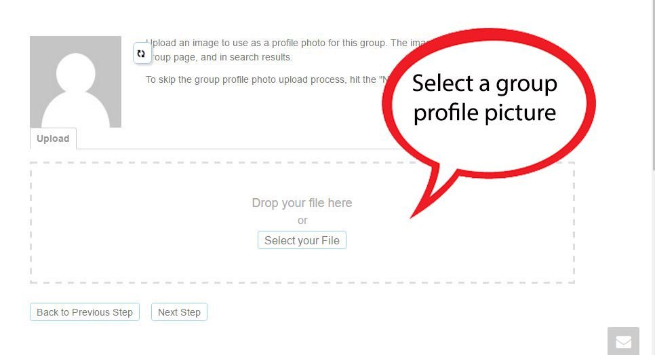Switch to the Upload tab
655x355 pixels.
[x=53, y=138]
